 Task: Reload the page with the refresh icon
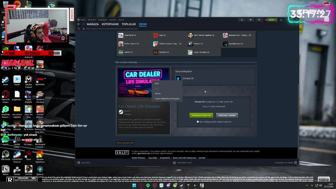(x=79, y=29)
